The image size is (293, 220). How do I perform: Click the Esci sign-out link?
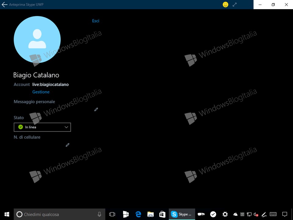tap(96, 21)
